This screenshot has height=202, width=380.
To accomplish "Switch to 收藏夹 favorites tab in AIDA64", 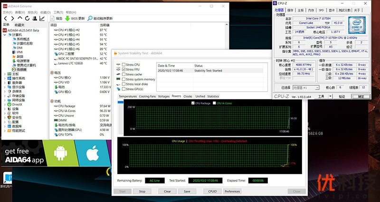I will point(19,25).
